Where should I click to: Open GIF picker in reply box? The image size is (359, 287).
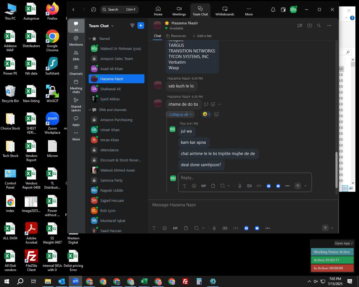click(204, 186)
